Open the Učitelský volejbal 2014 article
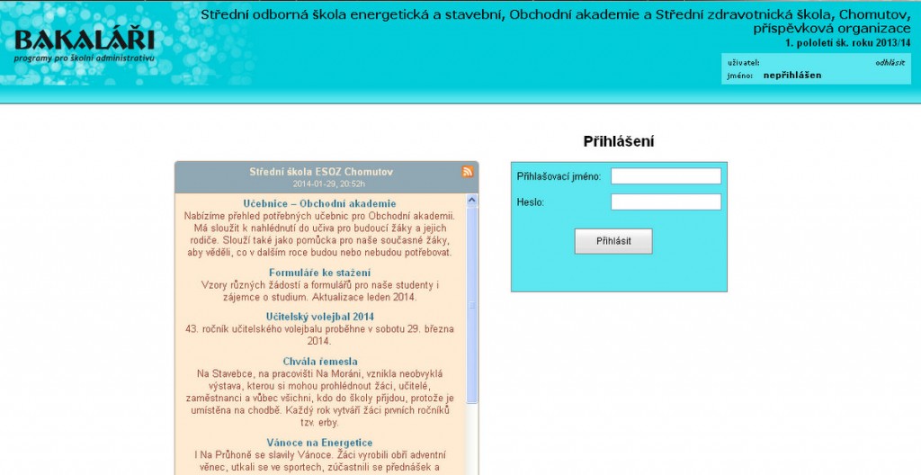Image resolution: width=921 pixels, height=475 pixels. (319, 317)
